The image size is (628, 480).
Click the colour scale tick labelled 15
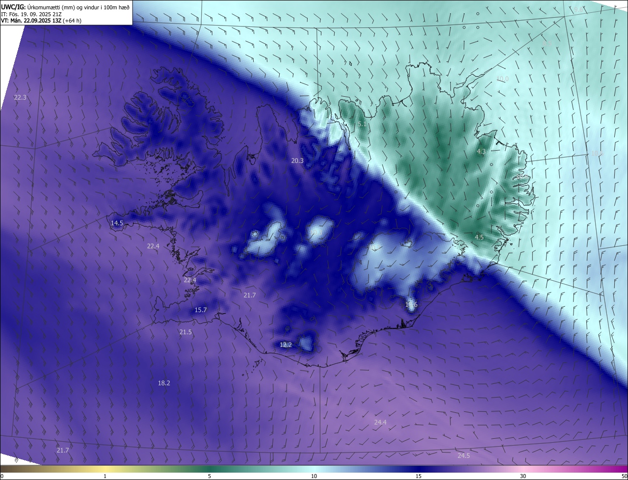click(x=419, y=476)
